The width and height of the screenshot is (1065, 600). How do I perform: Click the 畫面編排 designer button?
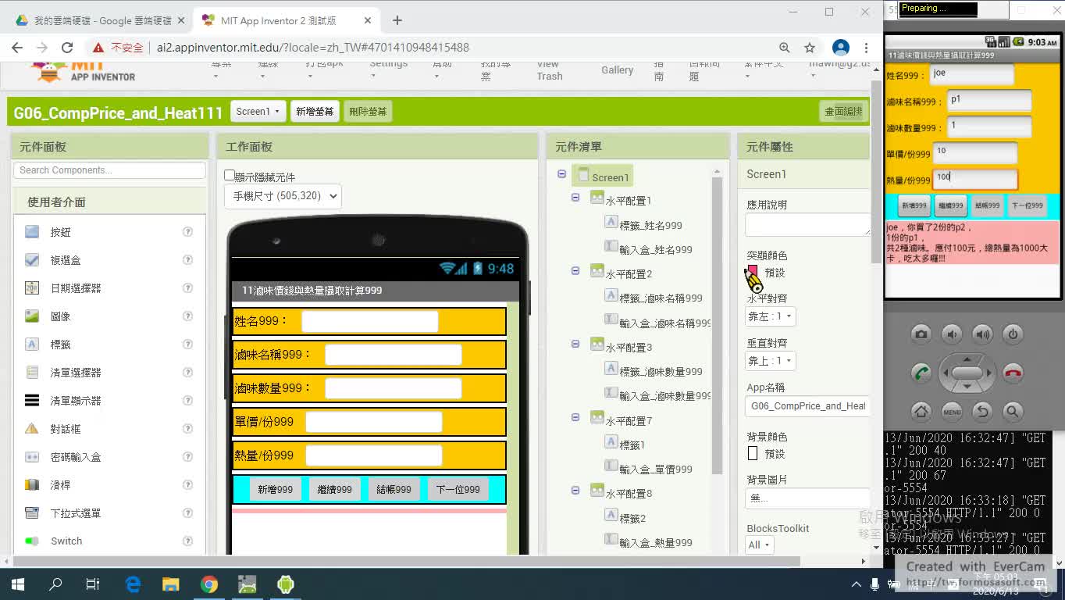pyautogui.click(x=843, y=112)
